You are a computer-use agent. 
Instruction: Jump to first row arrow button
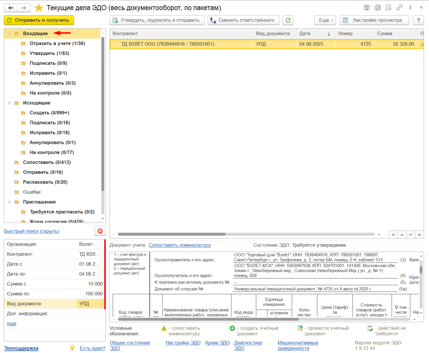tap(393, 234)
